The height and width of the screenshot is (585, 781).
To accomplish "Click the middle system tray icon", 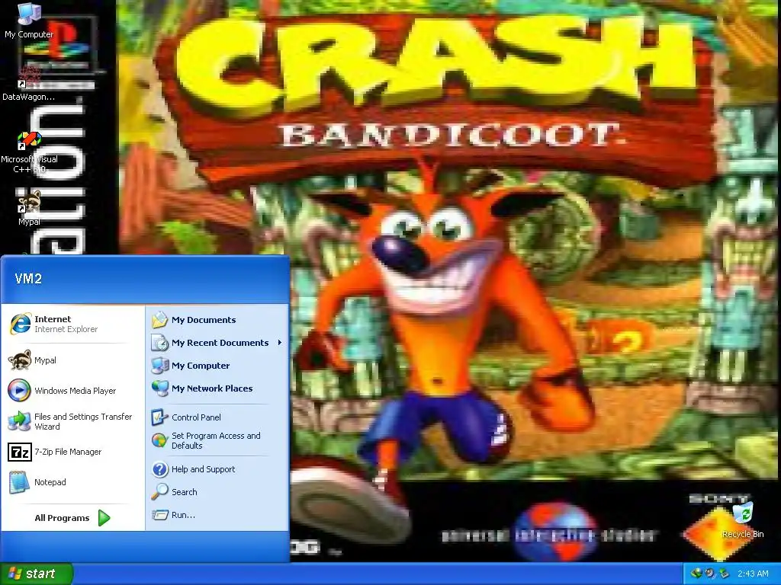I will coord(711,574).
